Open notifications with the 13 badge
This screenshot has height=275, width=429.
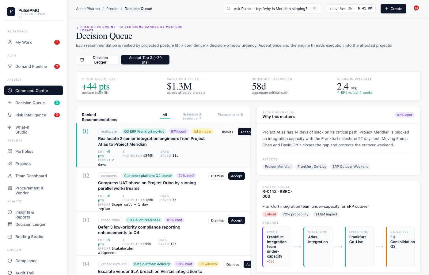click(x=416, y=9)
